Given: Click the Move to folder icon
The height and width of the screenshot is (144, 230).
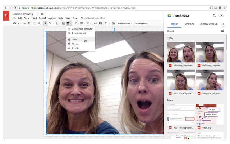Looking at the screenshot, I should point(42,14).
